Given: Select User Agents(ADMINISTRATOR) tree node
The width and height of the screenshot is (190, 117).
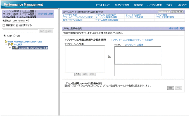Looking at the screenshot, I should [25, 42].
